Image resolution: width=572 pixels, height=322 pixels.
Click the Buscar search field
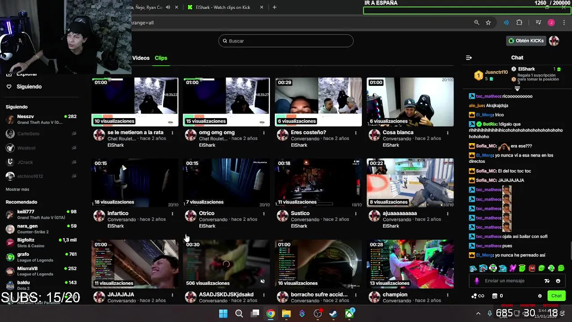pyautogui.click(x=286, y=41)
